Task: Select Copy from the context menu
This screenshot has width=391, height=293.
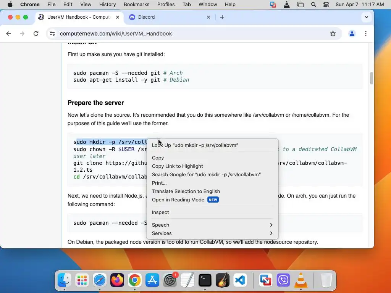Action: click(212, 158)
